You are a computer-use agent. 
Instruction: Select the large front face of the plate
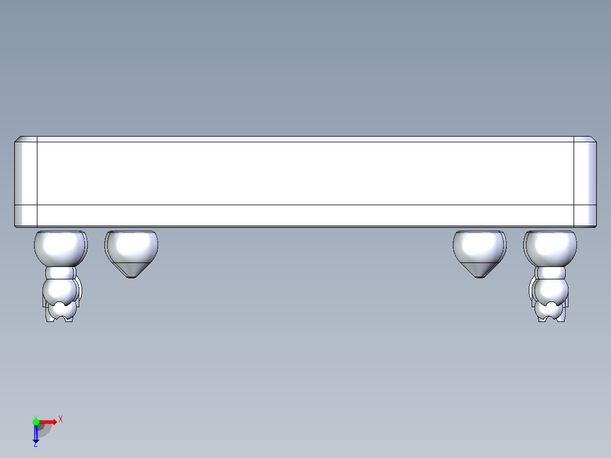click(x=305, y=173)
